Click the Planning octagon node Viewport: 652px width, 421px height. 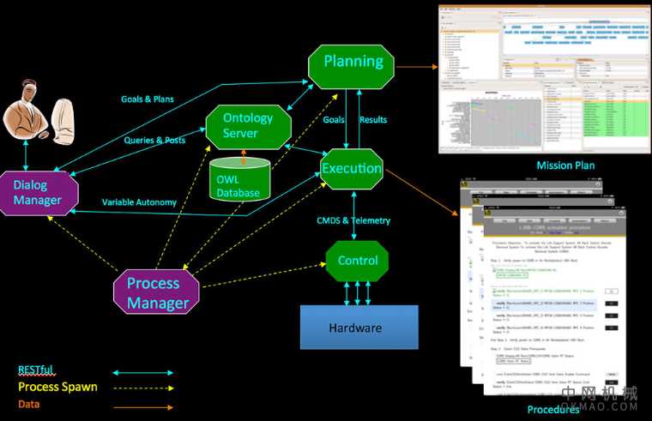[x=353, y=62]
